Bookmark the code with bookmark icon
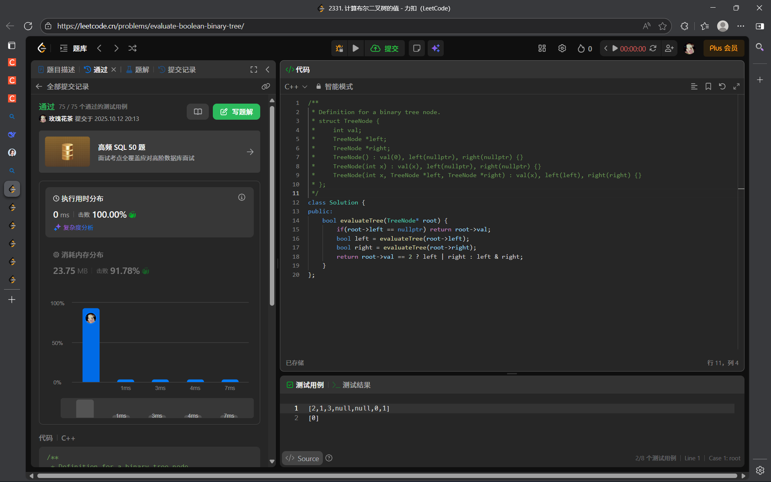 (708, 86)
